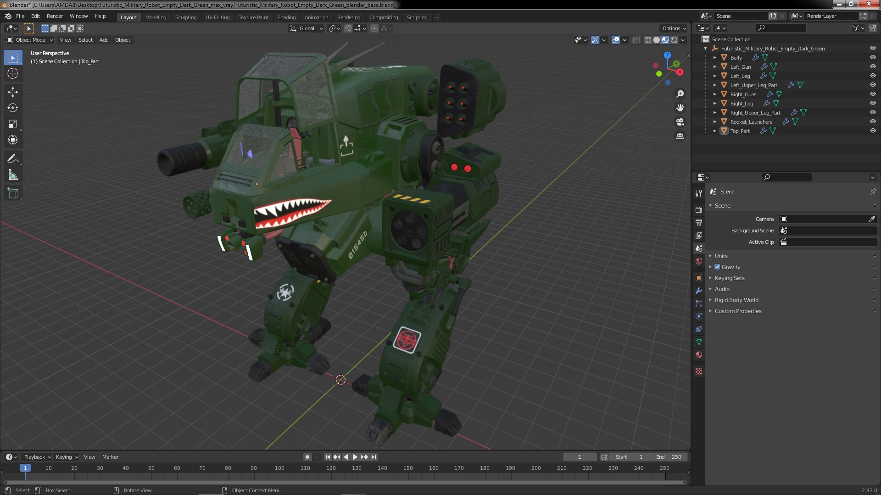Open the Modifier properties wrench tab

pos(699,291)
